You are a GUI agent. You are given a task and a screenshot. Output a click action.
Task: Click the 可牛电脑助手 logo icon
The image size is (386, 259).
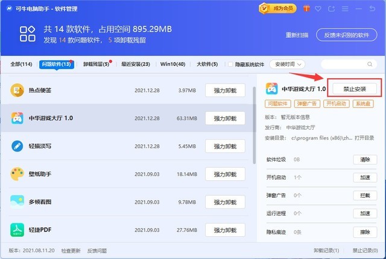click(10, 8)
